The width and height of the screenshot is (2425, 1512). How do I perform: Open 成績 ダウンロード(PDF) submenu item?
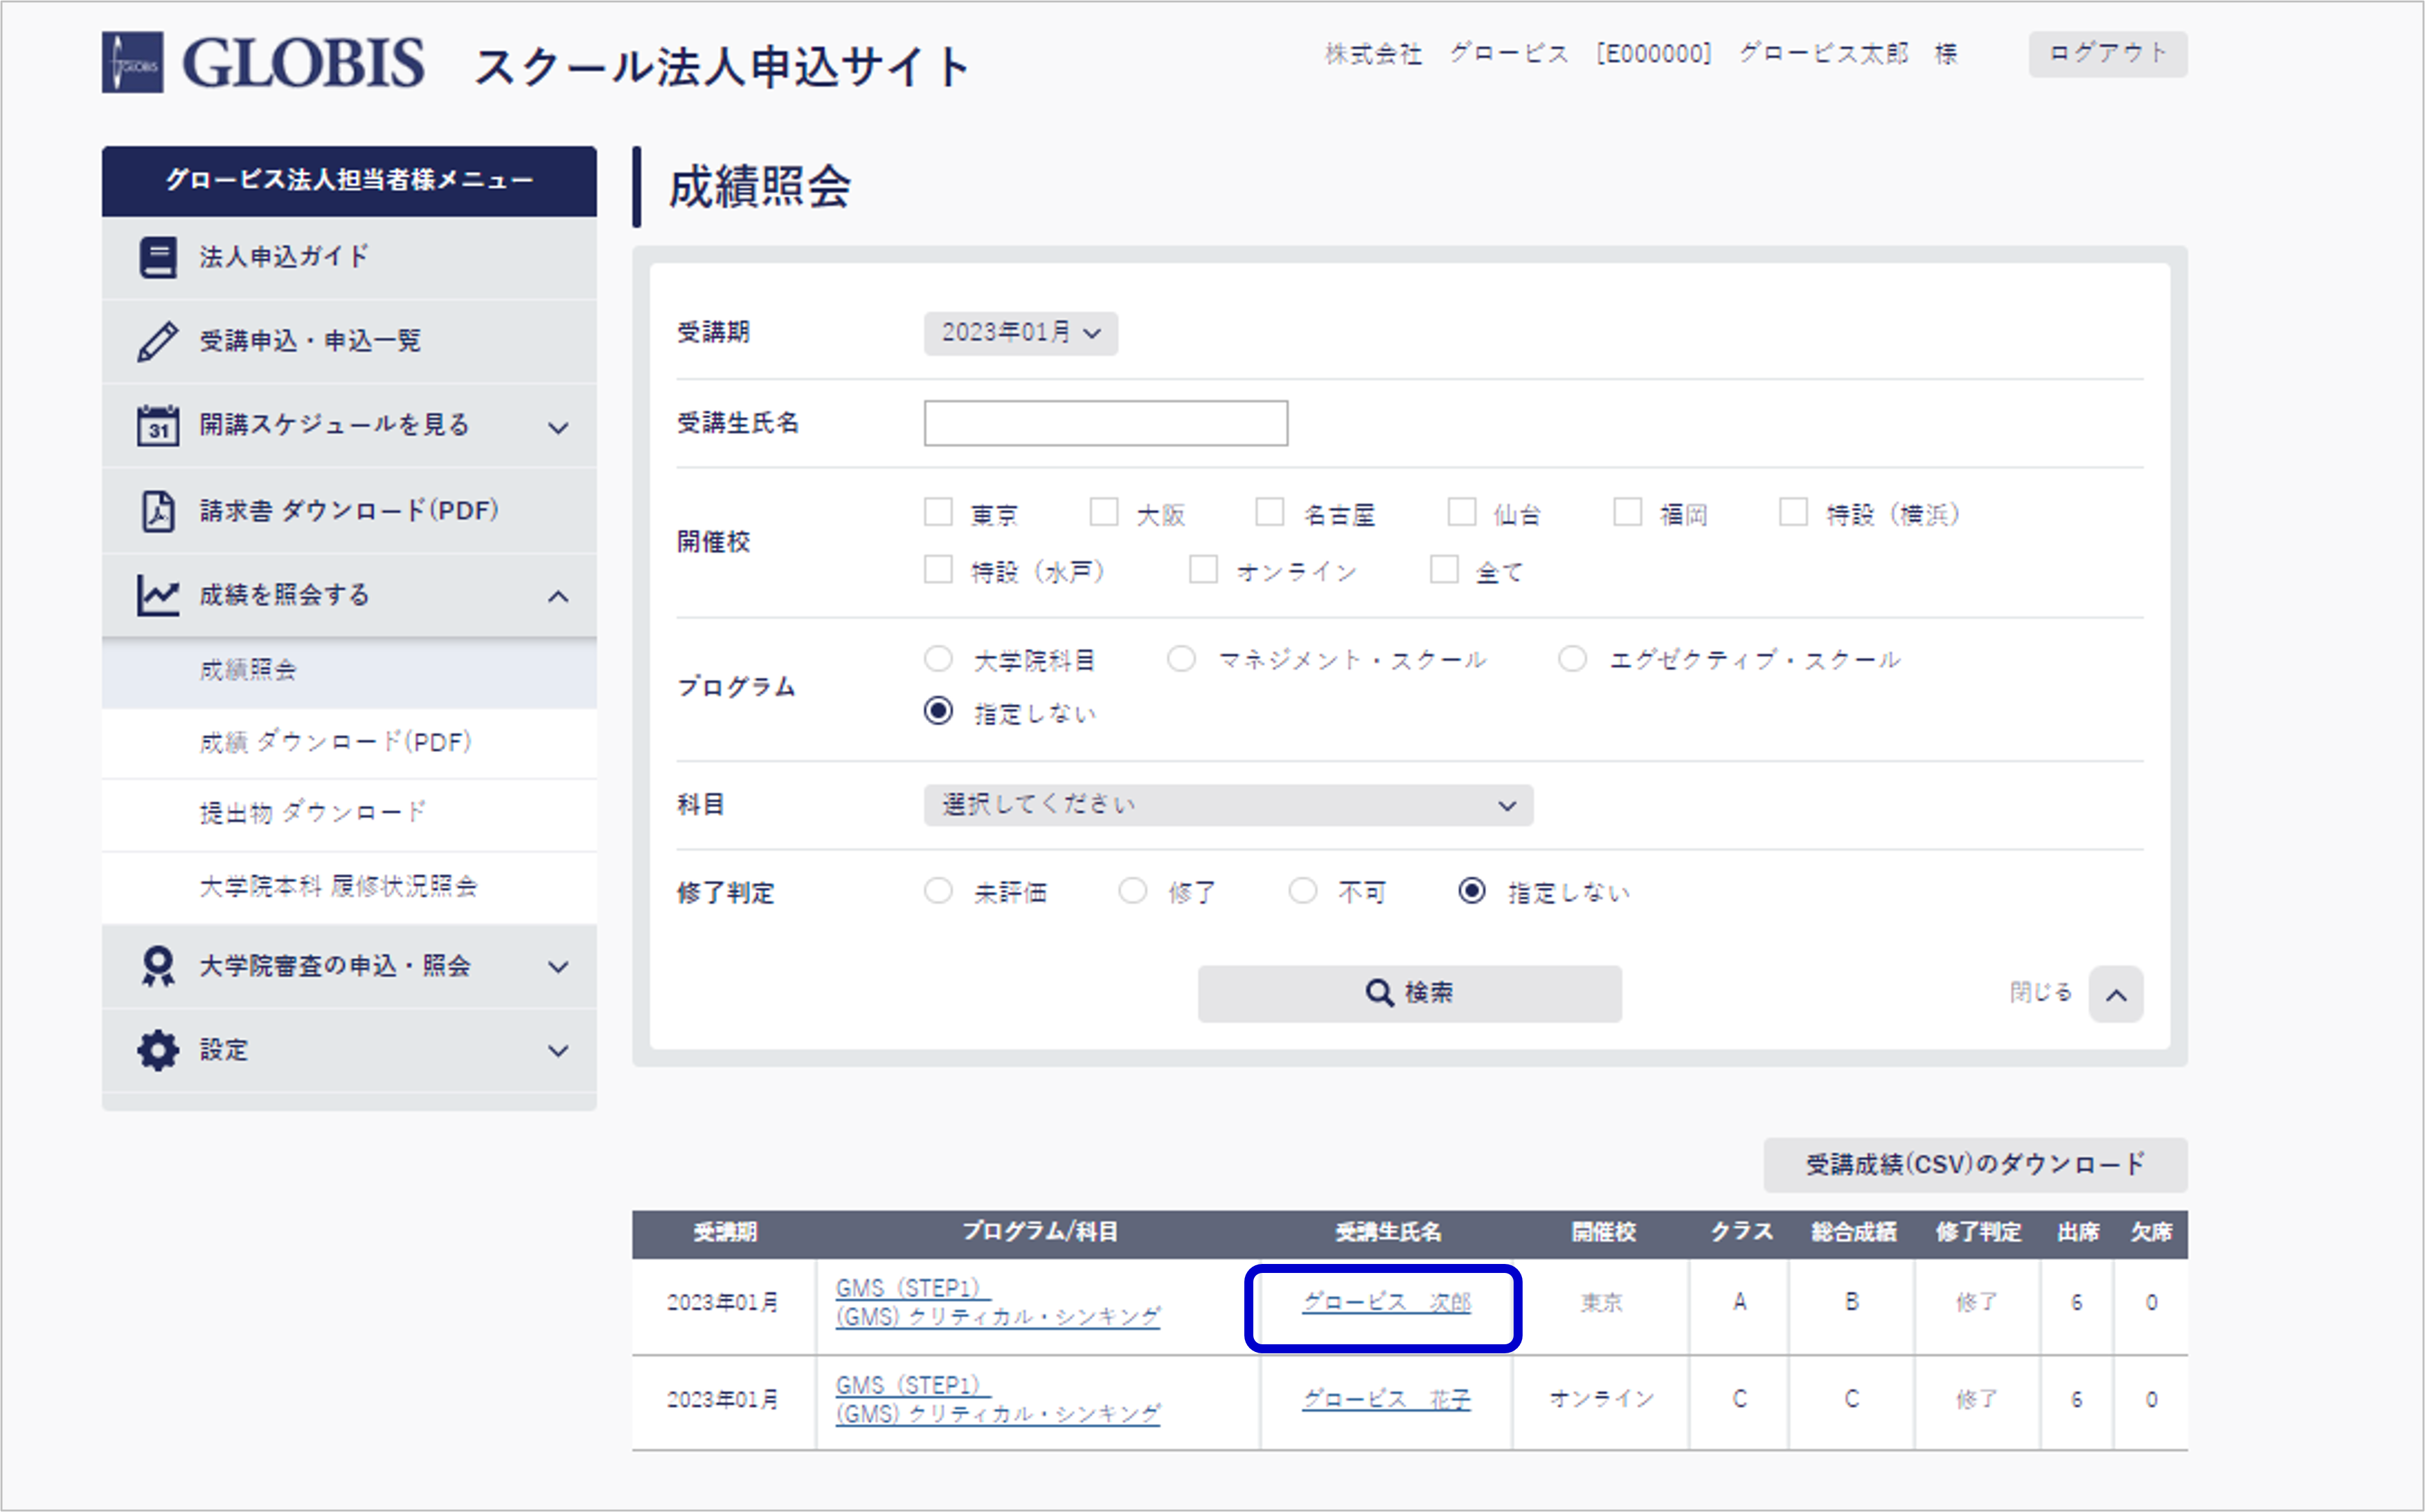click(335, 742)
